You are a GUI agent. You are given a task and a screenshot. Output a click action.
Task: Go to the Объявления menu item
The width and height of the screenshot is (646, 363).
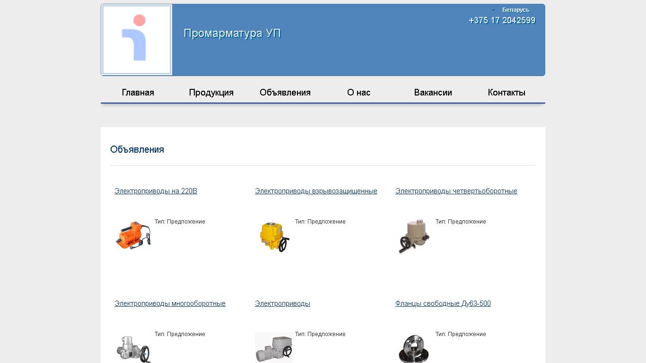click(285, 93)
